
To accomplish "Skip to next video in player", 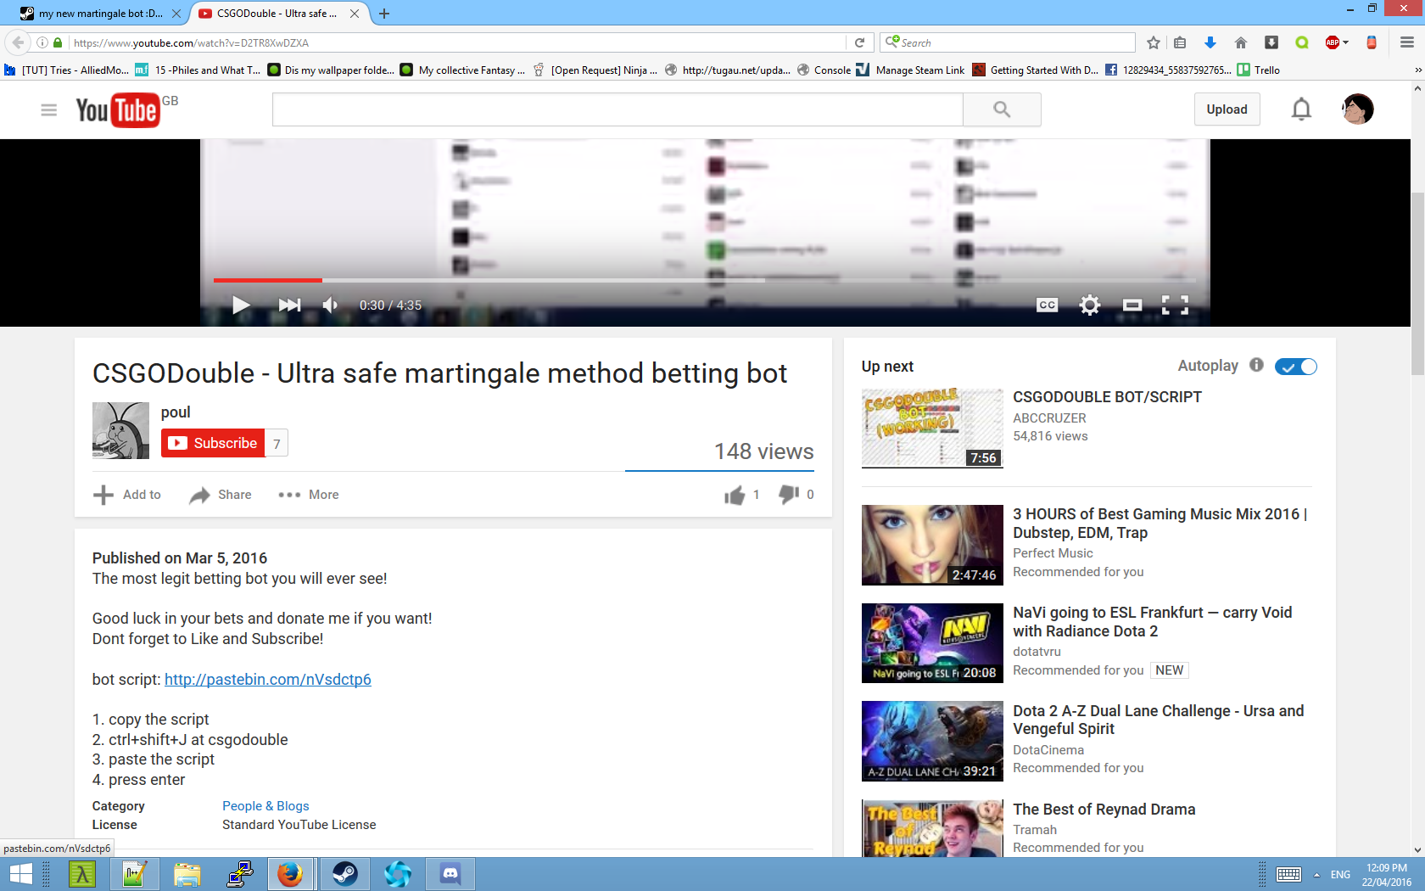I will pos(289,305).
